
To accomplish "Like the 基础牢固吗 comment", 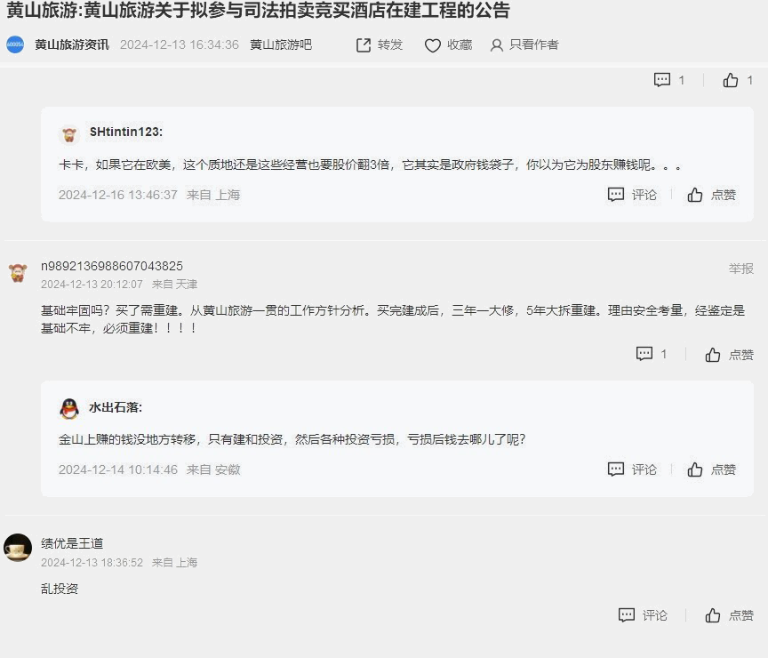I will click(x=729, y=354).
